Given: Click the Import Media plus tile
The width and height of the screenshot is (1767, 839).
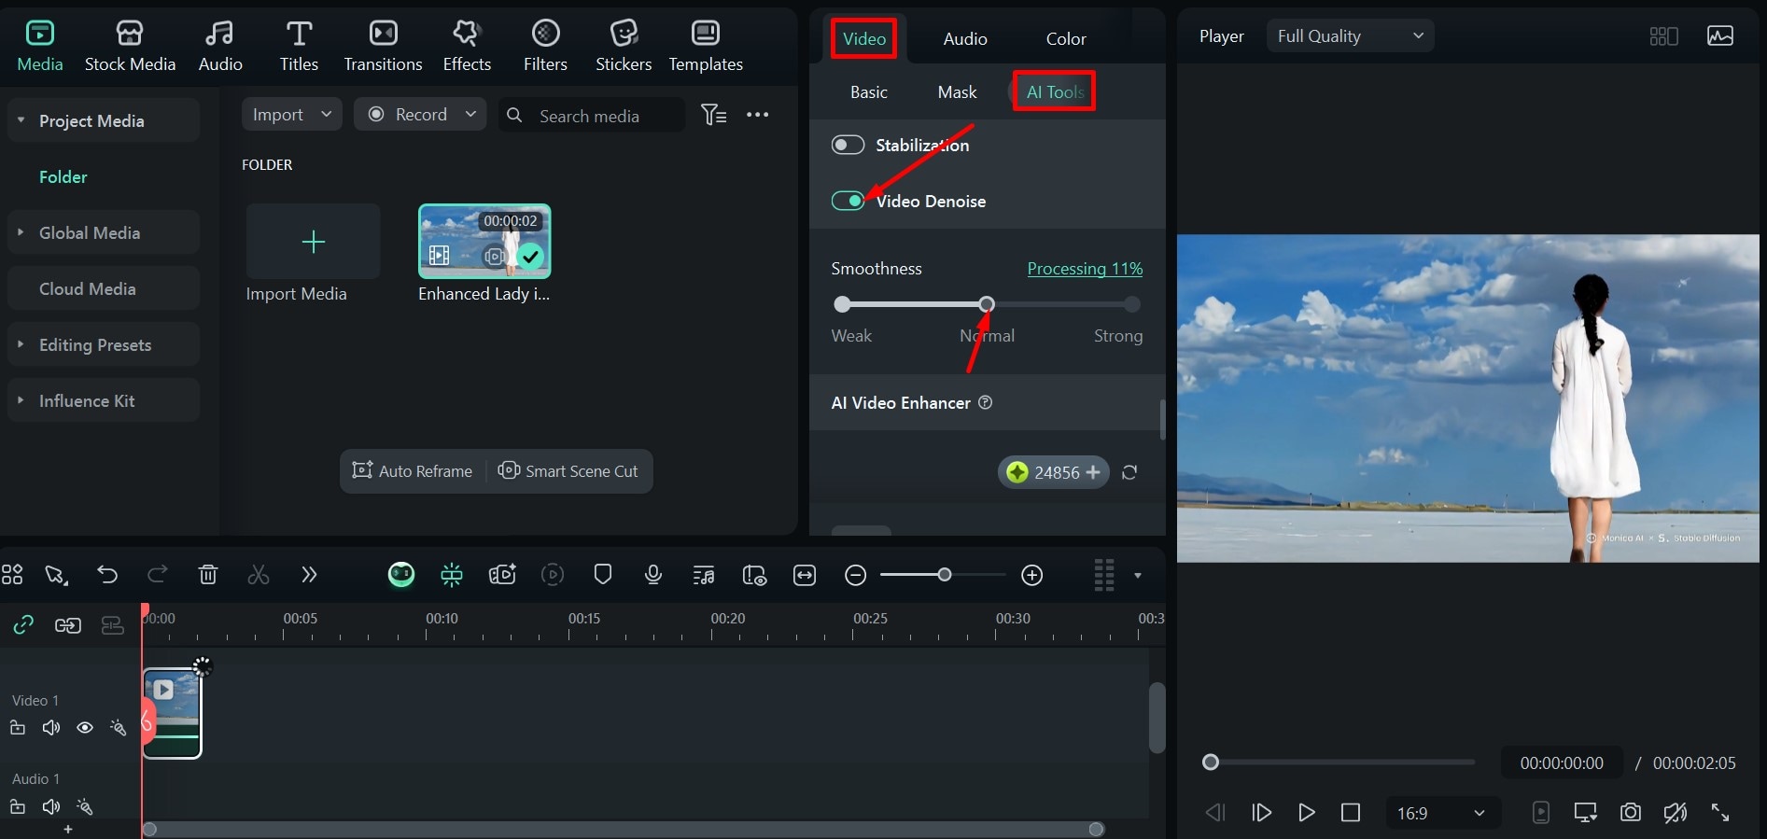Looking at the screenshot, I should (314, 242).
